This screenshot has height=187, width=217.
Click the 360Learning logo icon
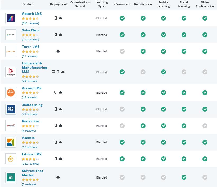(11, 109)
